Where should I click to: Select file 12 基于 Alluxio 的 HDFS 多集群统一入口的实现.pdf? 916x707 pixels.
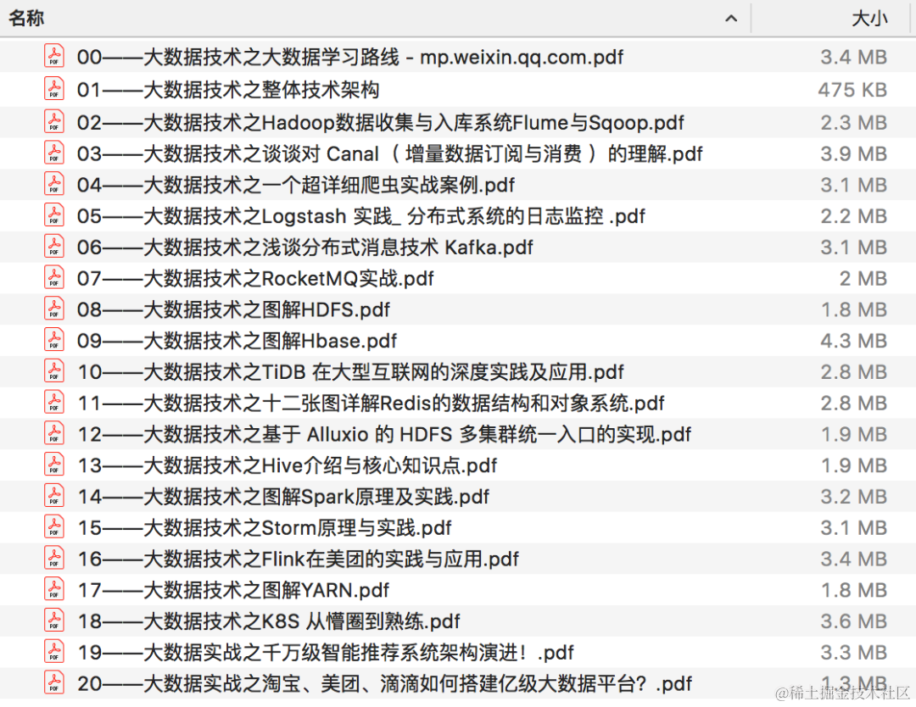(x=384, y=435)
